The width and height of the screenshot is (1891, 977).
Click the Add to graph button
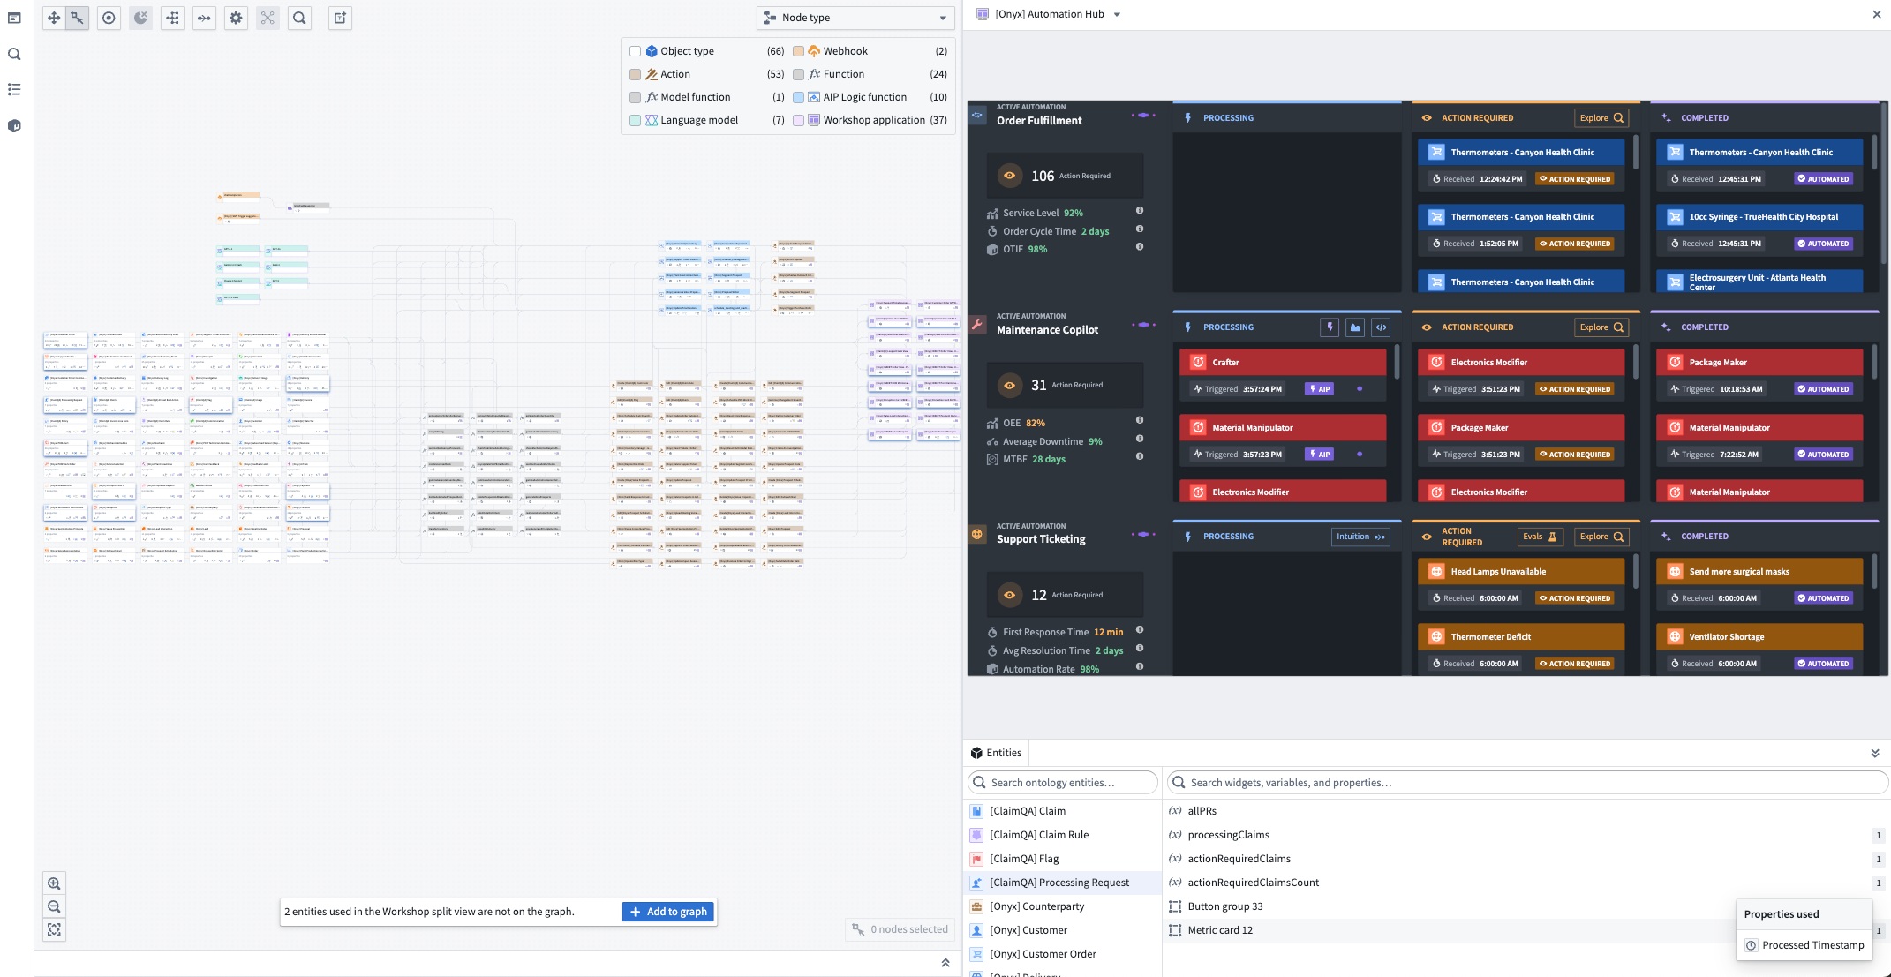pyautogui.click(x=668, y=911)
